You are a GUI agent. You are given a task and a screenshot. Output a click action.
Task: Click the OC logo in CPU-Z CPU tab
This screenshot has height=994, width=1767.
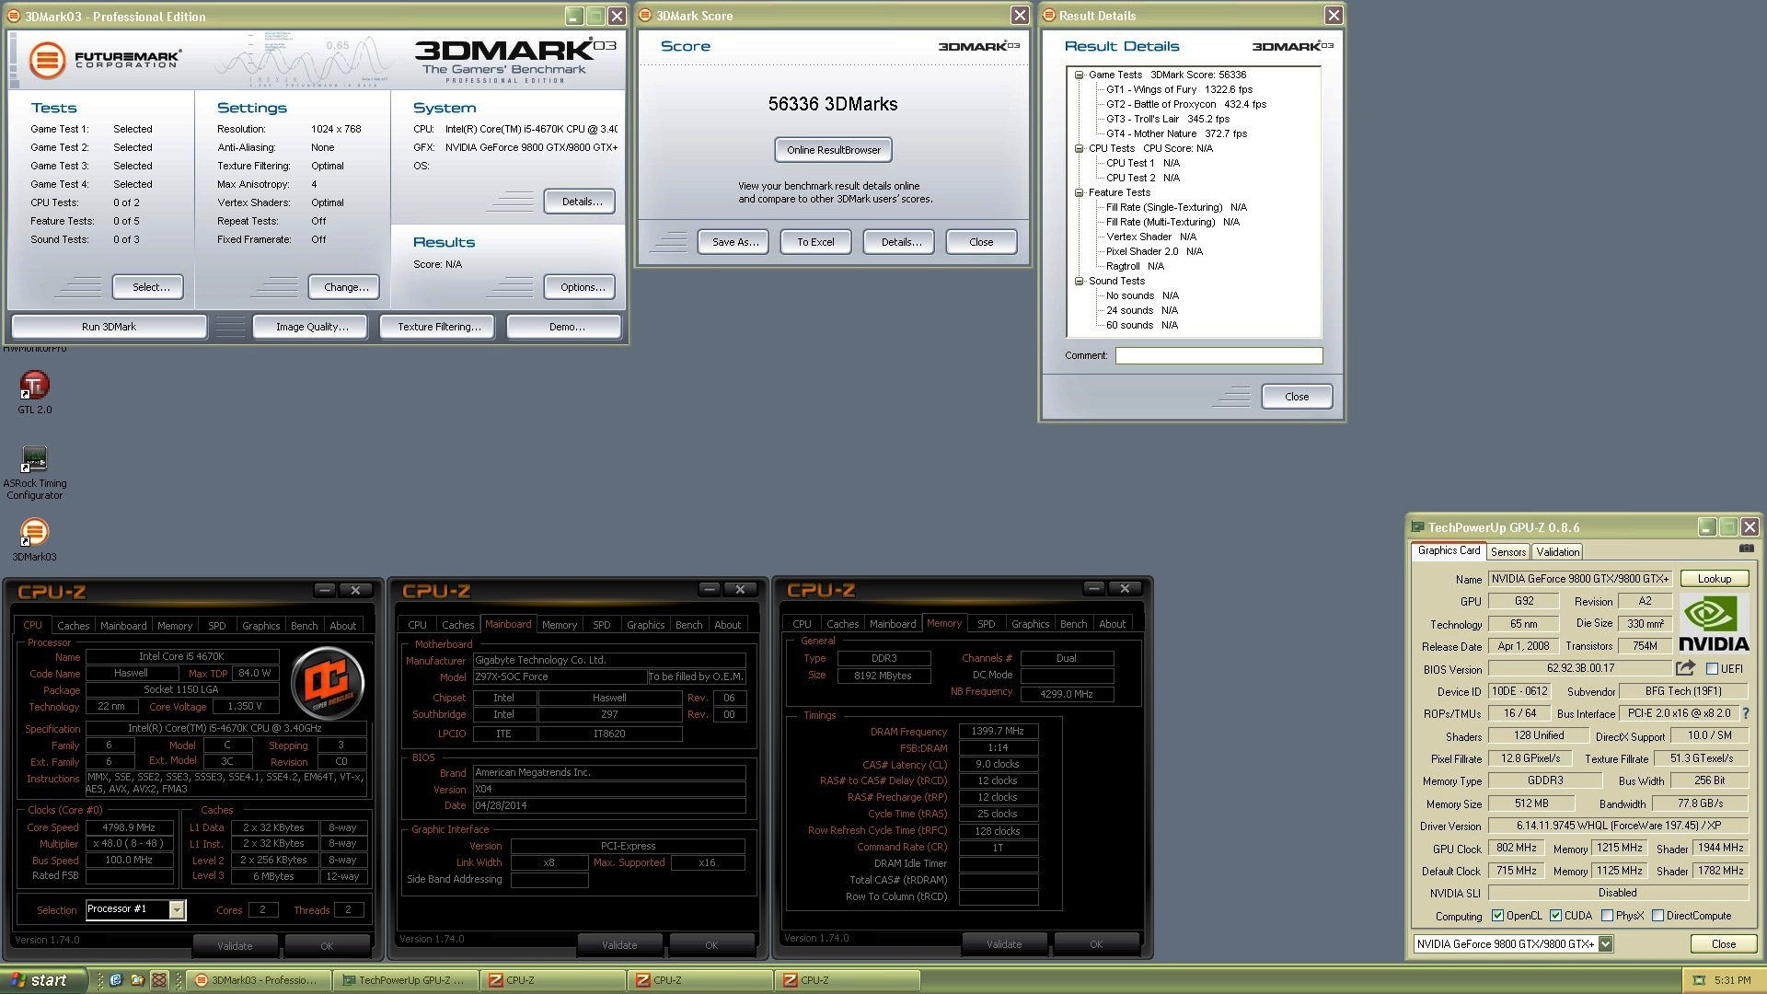(x=328, y=683)
